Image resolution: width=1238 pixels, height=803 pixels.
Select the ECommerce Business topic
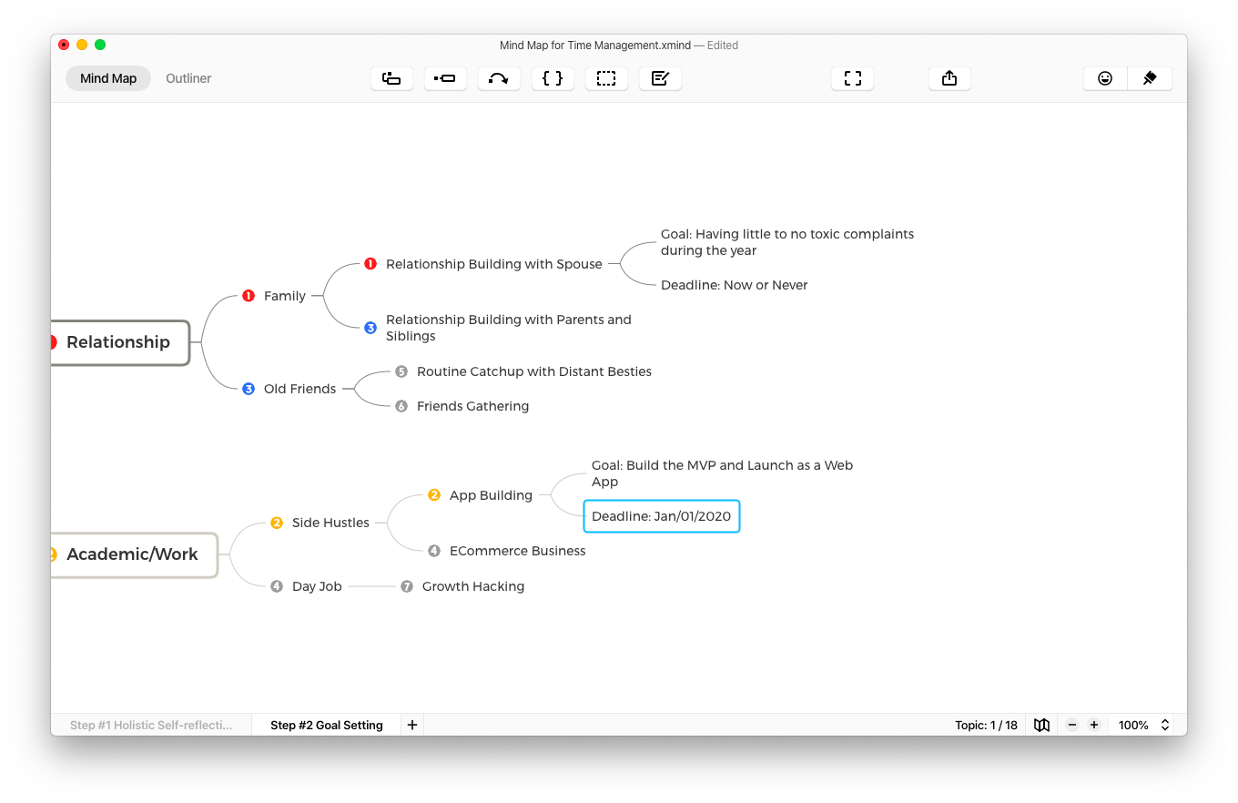coord(518,551)
